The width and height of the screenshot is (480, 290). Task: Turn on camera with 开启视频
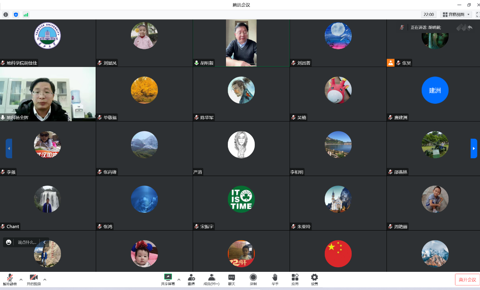tap(34, 279)
